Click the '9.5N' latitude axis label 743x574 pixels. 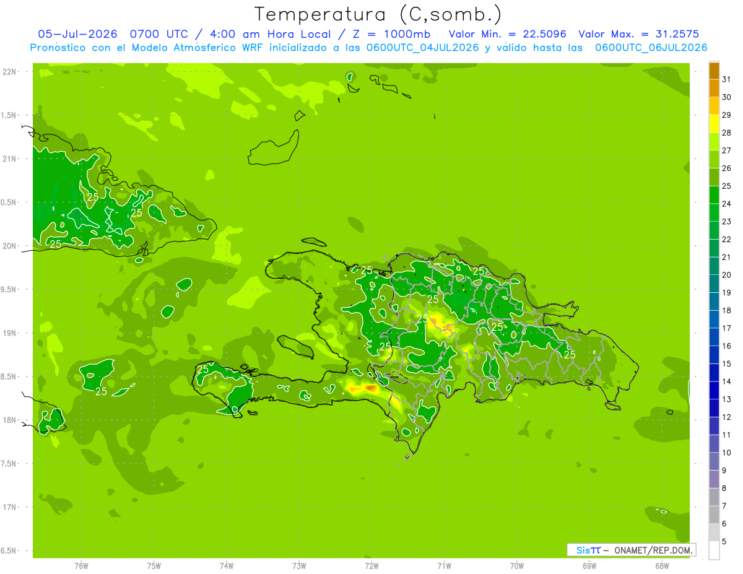[9, 289]
